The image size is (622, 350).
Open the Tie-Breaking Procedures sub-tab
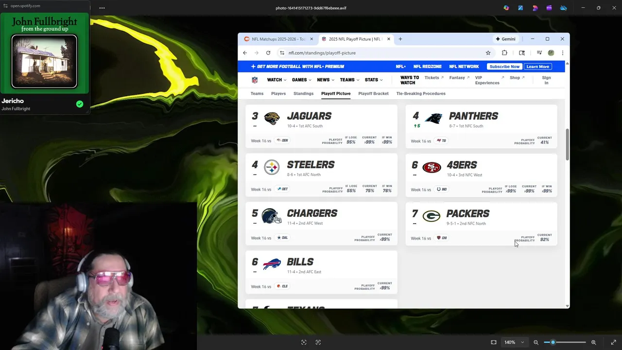(421, 93)
